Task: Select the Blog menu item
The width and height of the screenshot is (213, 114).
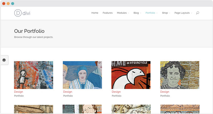Action: click(136, 13)
